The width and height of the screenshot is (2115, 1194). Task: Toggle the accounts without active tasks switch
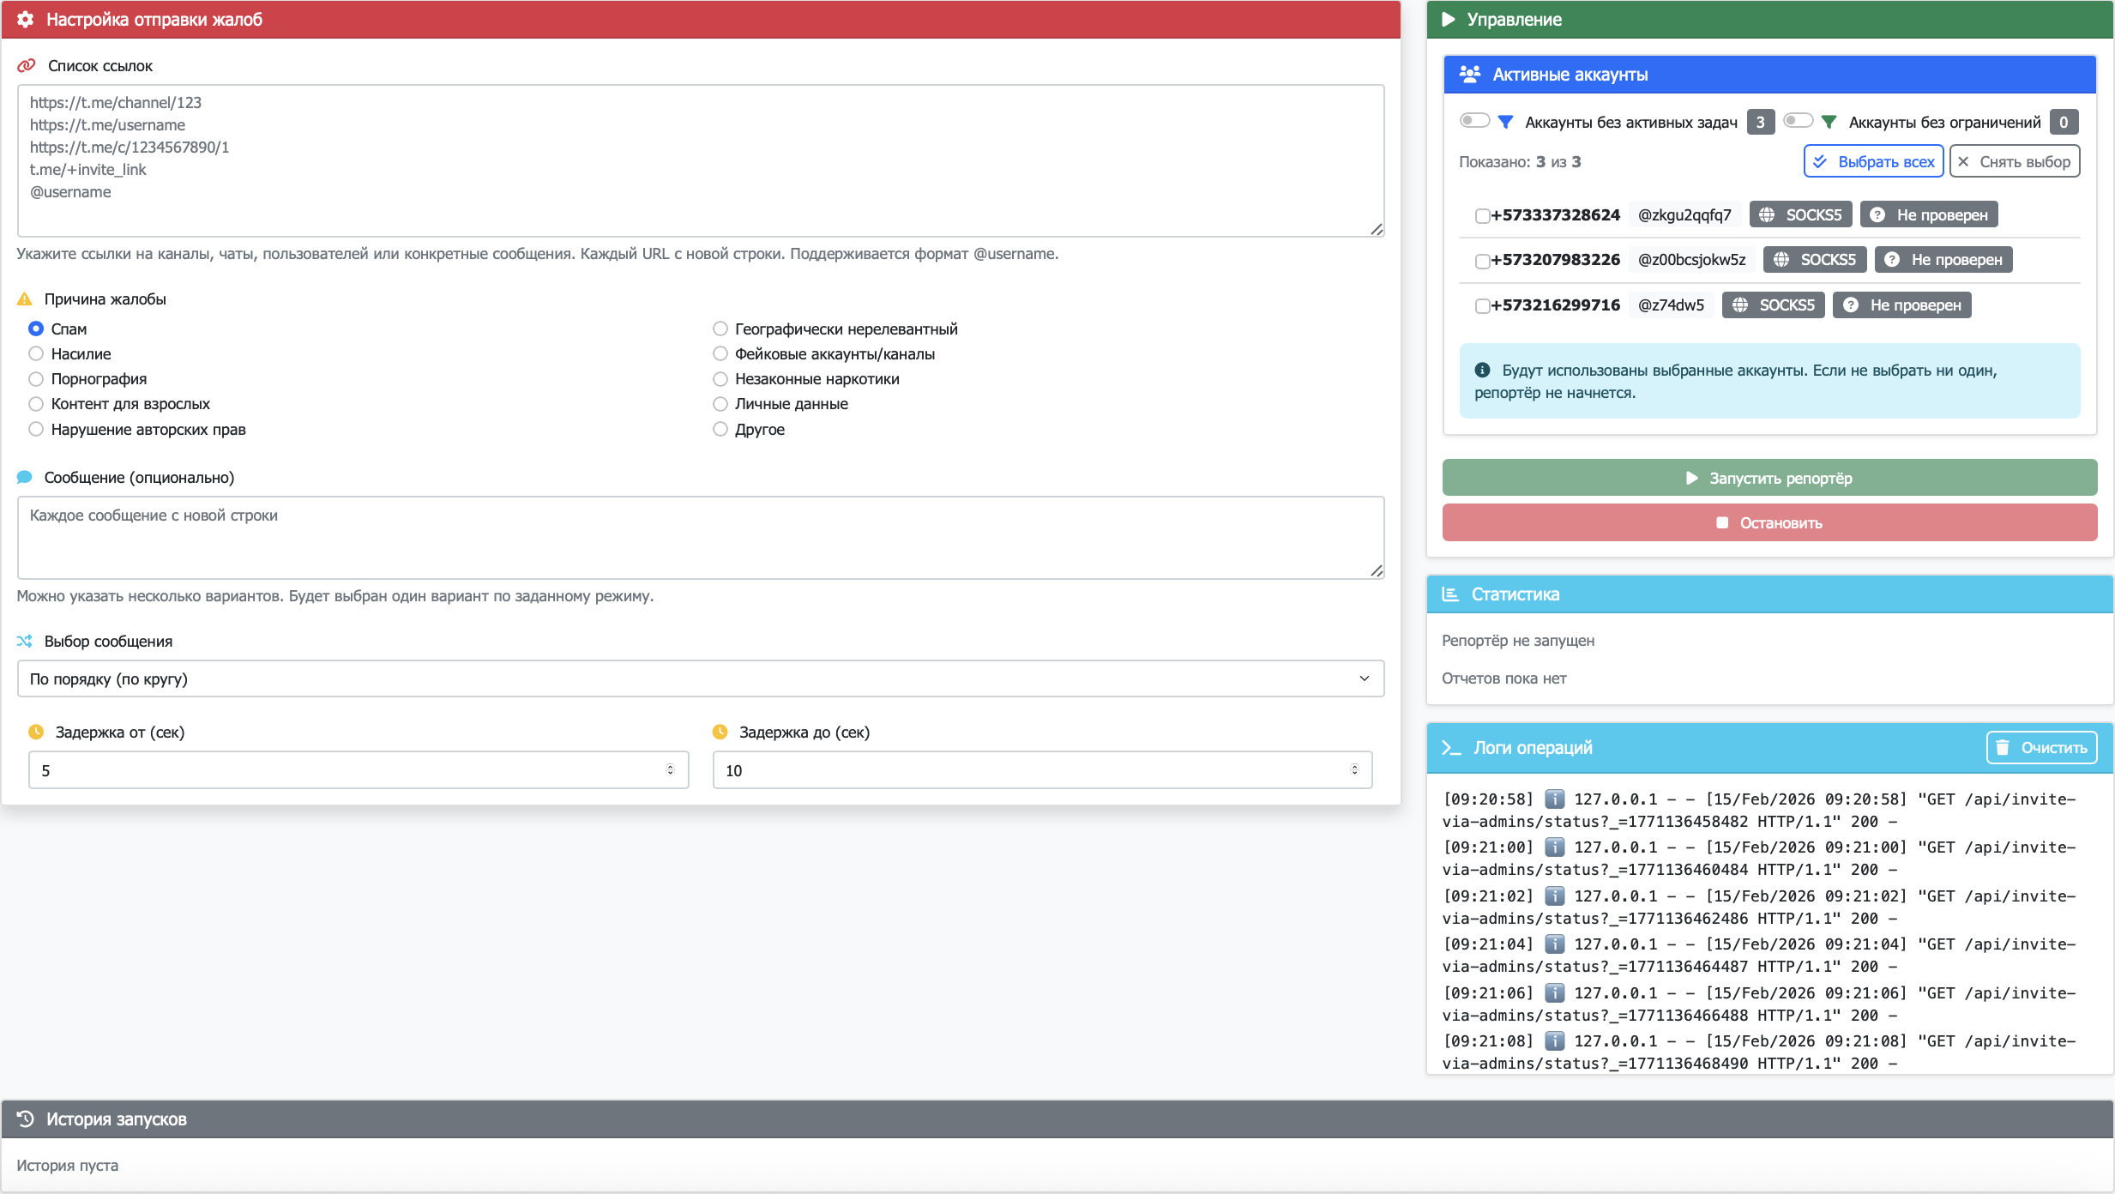click(x=1474, y=121)
